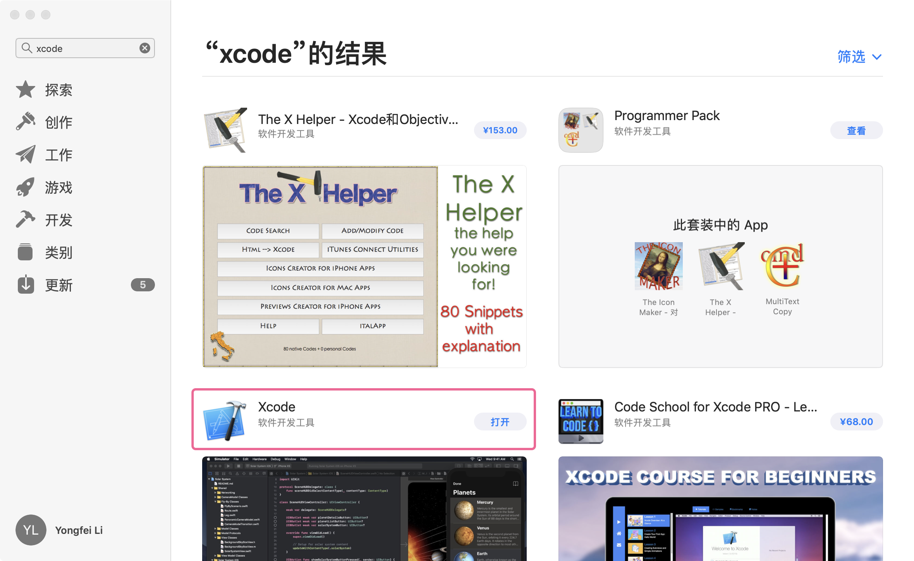
Task: Expand the 筛选 filter dropdown
Action: click(x=859, y=57)
